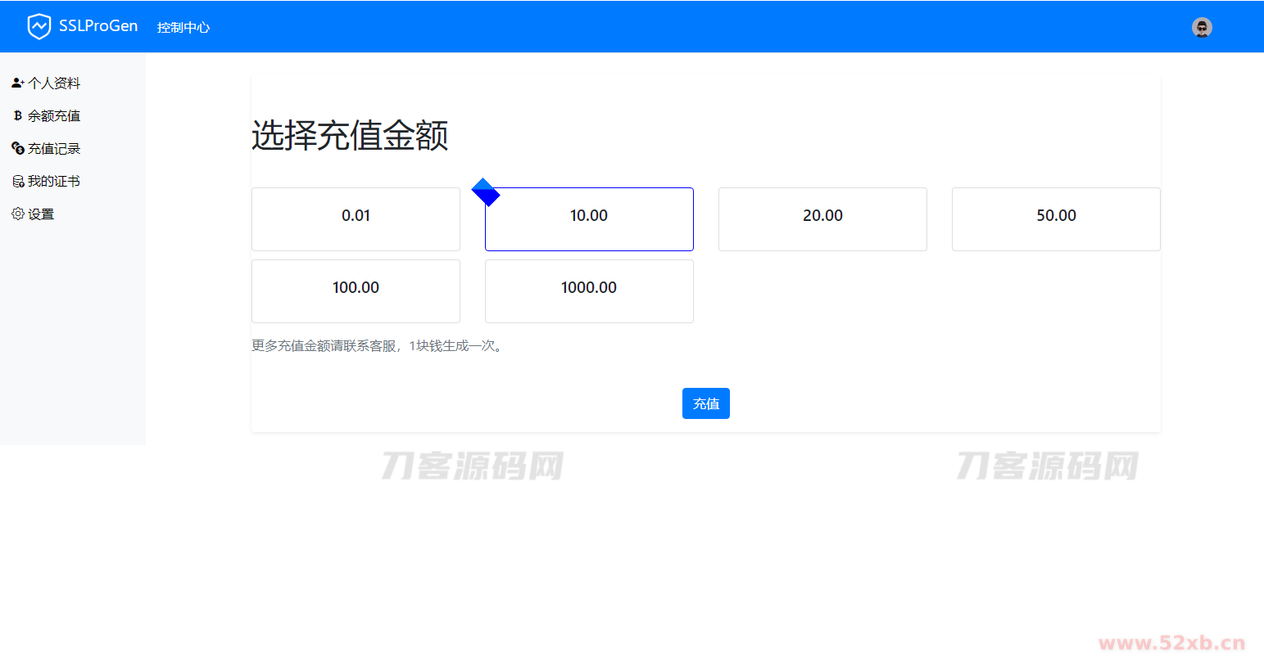
Task: Go to the 个人资料 sidebar text label
Action: (54, 83)
